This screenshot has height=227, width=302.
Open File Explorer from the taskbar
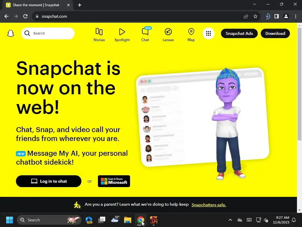[x=127, y=220]
